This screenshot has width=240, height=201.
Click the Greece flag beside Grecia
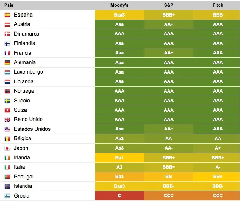(7, 196)
